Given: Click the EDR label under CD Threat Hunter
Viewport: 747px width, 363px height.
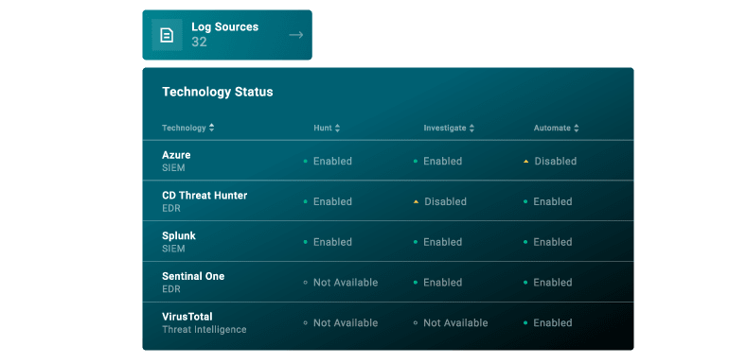Looking at the screenshot, I should 171,208.
